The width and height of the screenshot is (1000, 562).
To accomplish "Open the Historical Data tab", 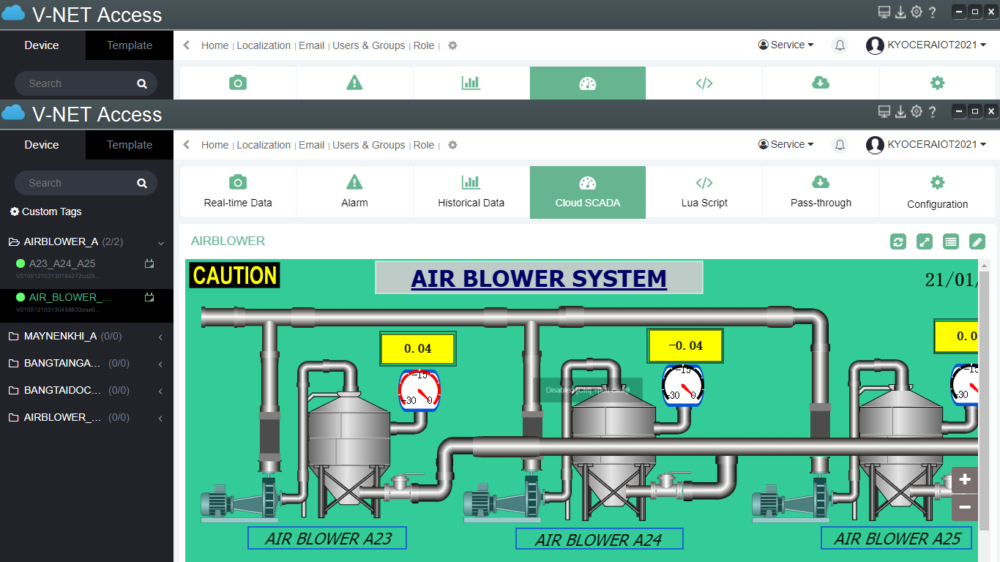I will (471, 192).
